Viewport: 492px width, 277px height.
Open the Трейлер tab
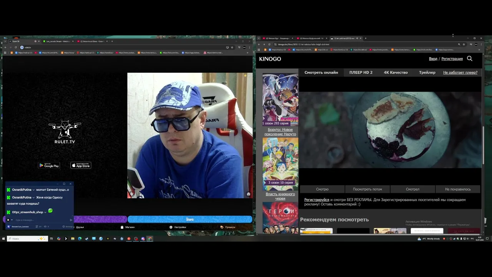(427, 72)
